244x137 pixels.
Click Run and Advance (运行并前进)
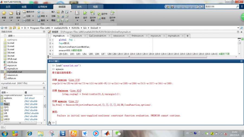(x=93, y=16)
